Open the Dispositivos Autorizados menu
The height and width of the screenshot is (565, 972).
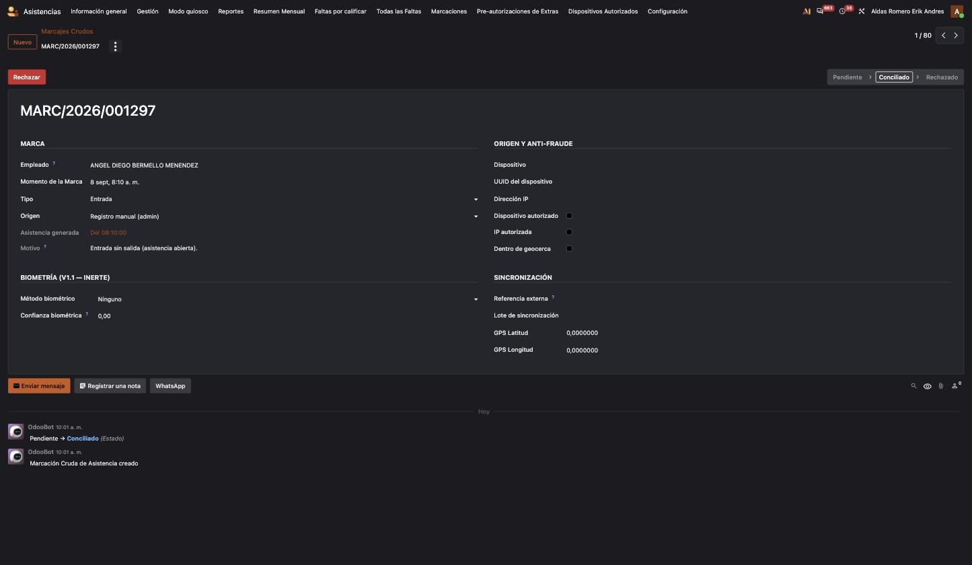click(x=603, y=11)
